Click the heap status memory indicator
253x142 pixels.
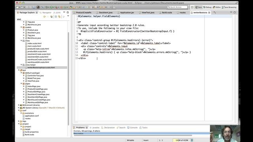click(x=181, y=140)
